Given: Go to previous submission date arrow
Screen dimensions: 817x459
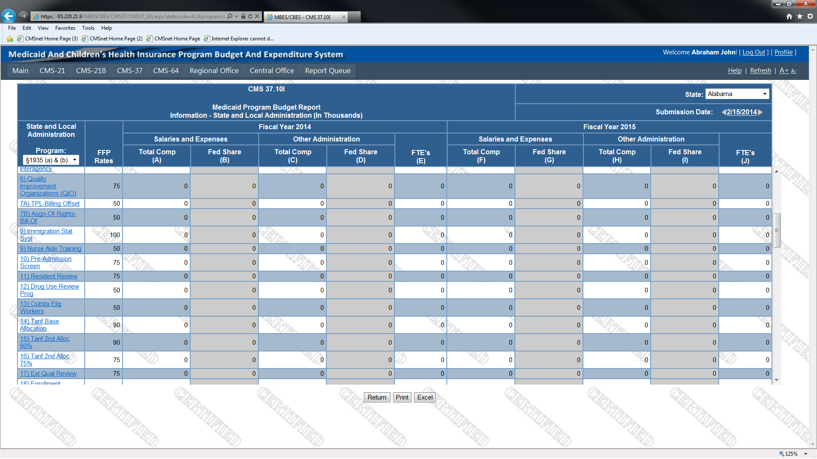Looking at the screenshot, I should tap(723, 112).
